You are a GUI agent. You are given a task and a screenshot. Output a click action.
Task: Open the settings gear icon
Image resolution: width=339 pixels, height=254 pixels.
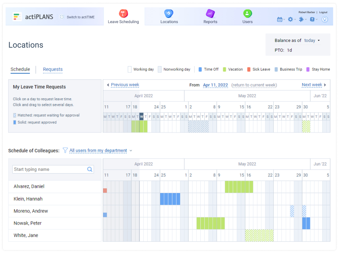(290, 19)
